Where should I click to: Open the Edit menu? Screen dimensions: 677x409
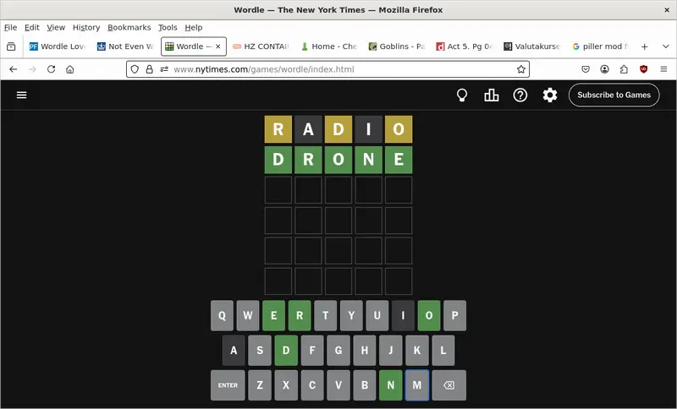pyautogui.click(x=32, y=27)
